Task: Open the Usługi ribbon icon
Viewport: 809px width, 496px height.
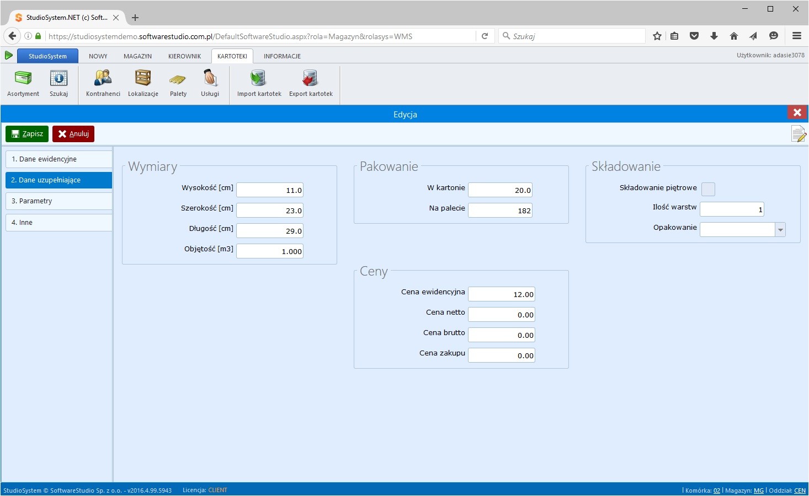Action: (210, 84)
